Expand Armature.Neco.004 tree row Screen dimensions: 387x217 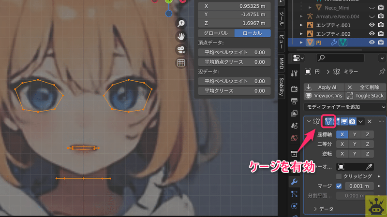click(301, 16)
